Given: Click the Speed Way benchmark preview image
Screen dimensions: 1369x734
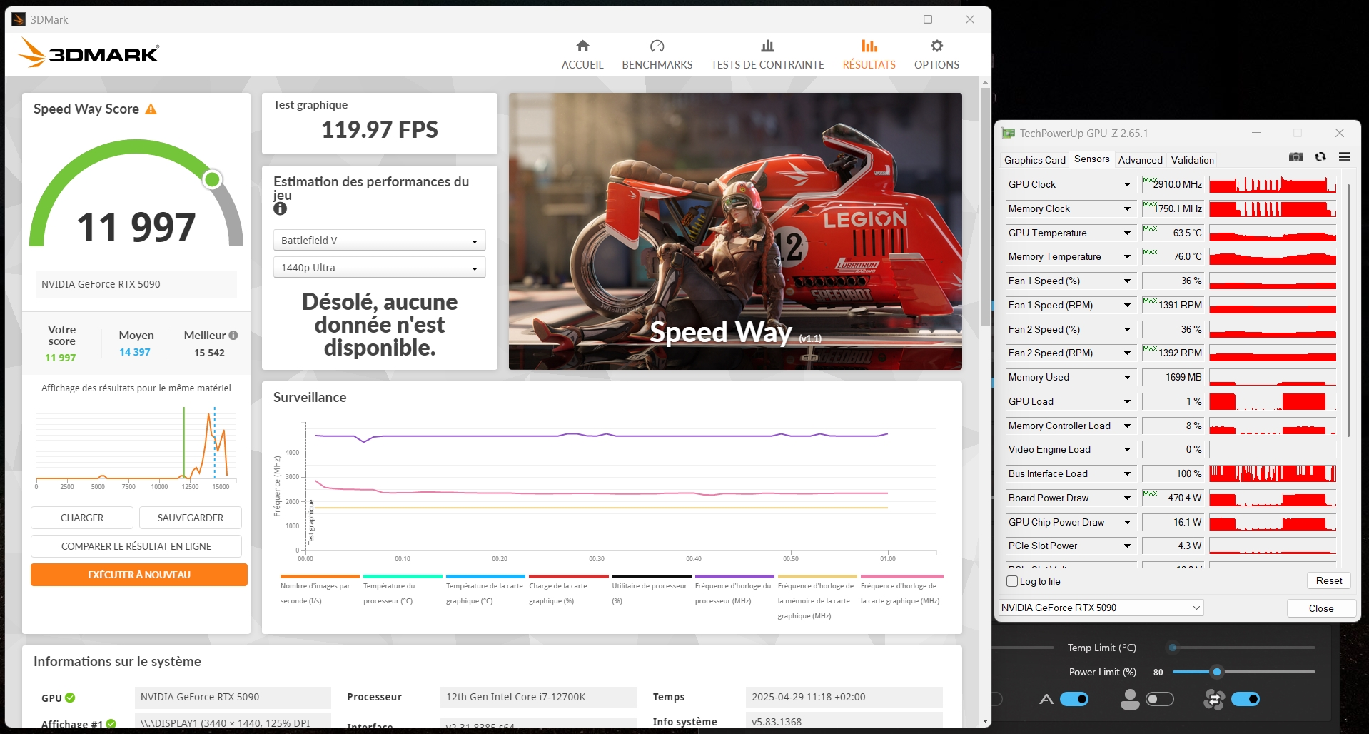Looking at the screenshot, I should 735,231.
